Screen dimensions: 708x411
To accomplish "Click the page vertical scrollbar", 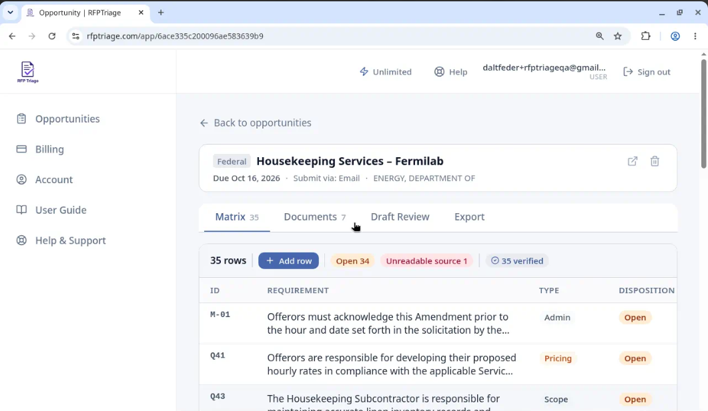I will point(703,114).
